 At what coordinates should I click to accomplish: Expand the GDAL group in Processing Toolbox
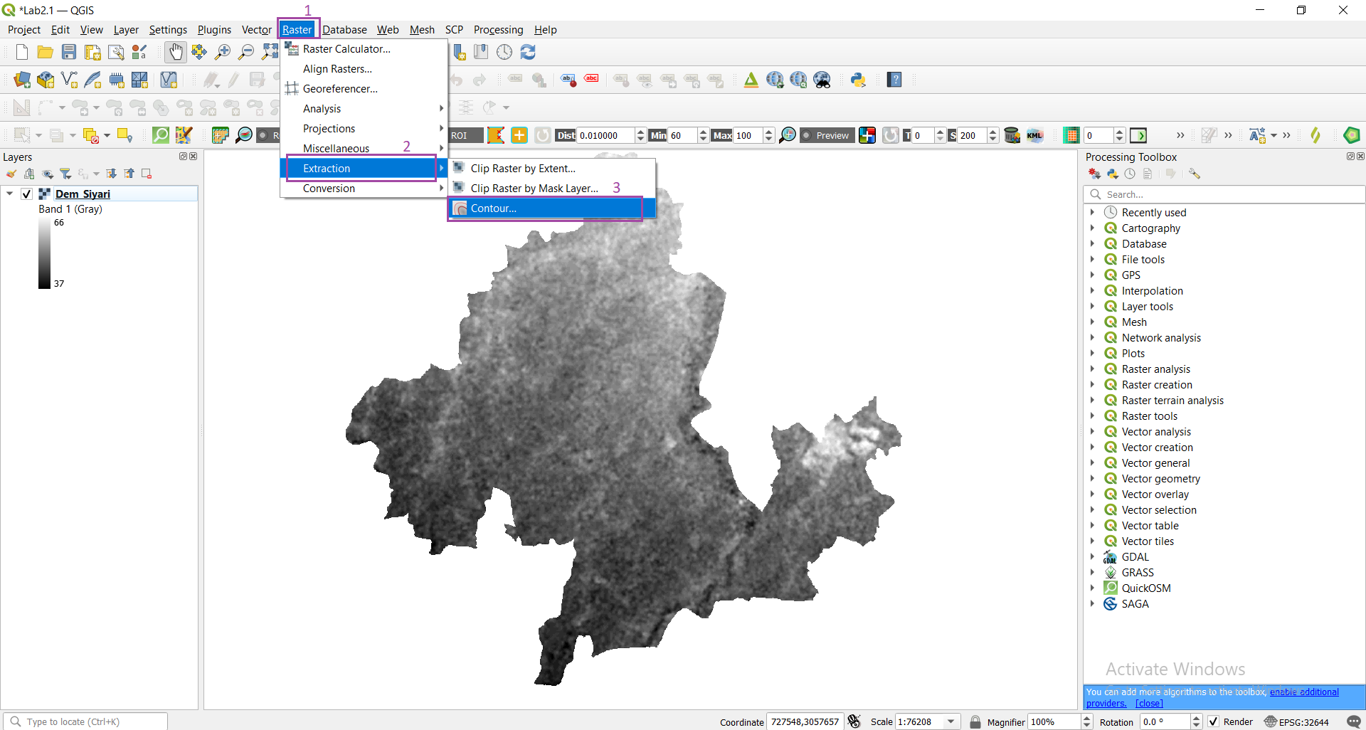[x=1094, y=556]
